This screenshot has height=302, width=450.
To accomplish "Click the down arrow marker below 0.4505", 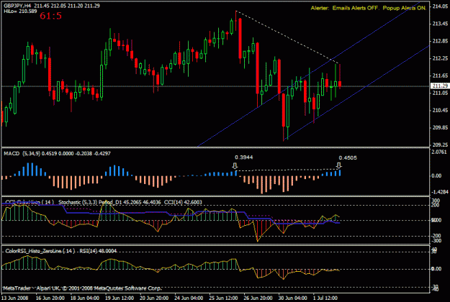I will (x=339, y=165).
